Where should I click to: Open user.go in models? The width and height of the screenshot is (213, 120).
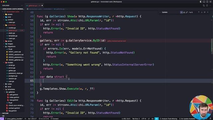click(12, 81)
